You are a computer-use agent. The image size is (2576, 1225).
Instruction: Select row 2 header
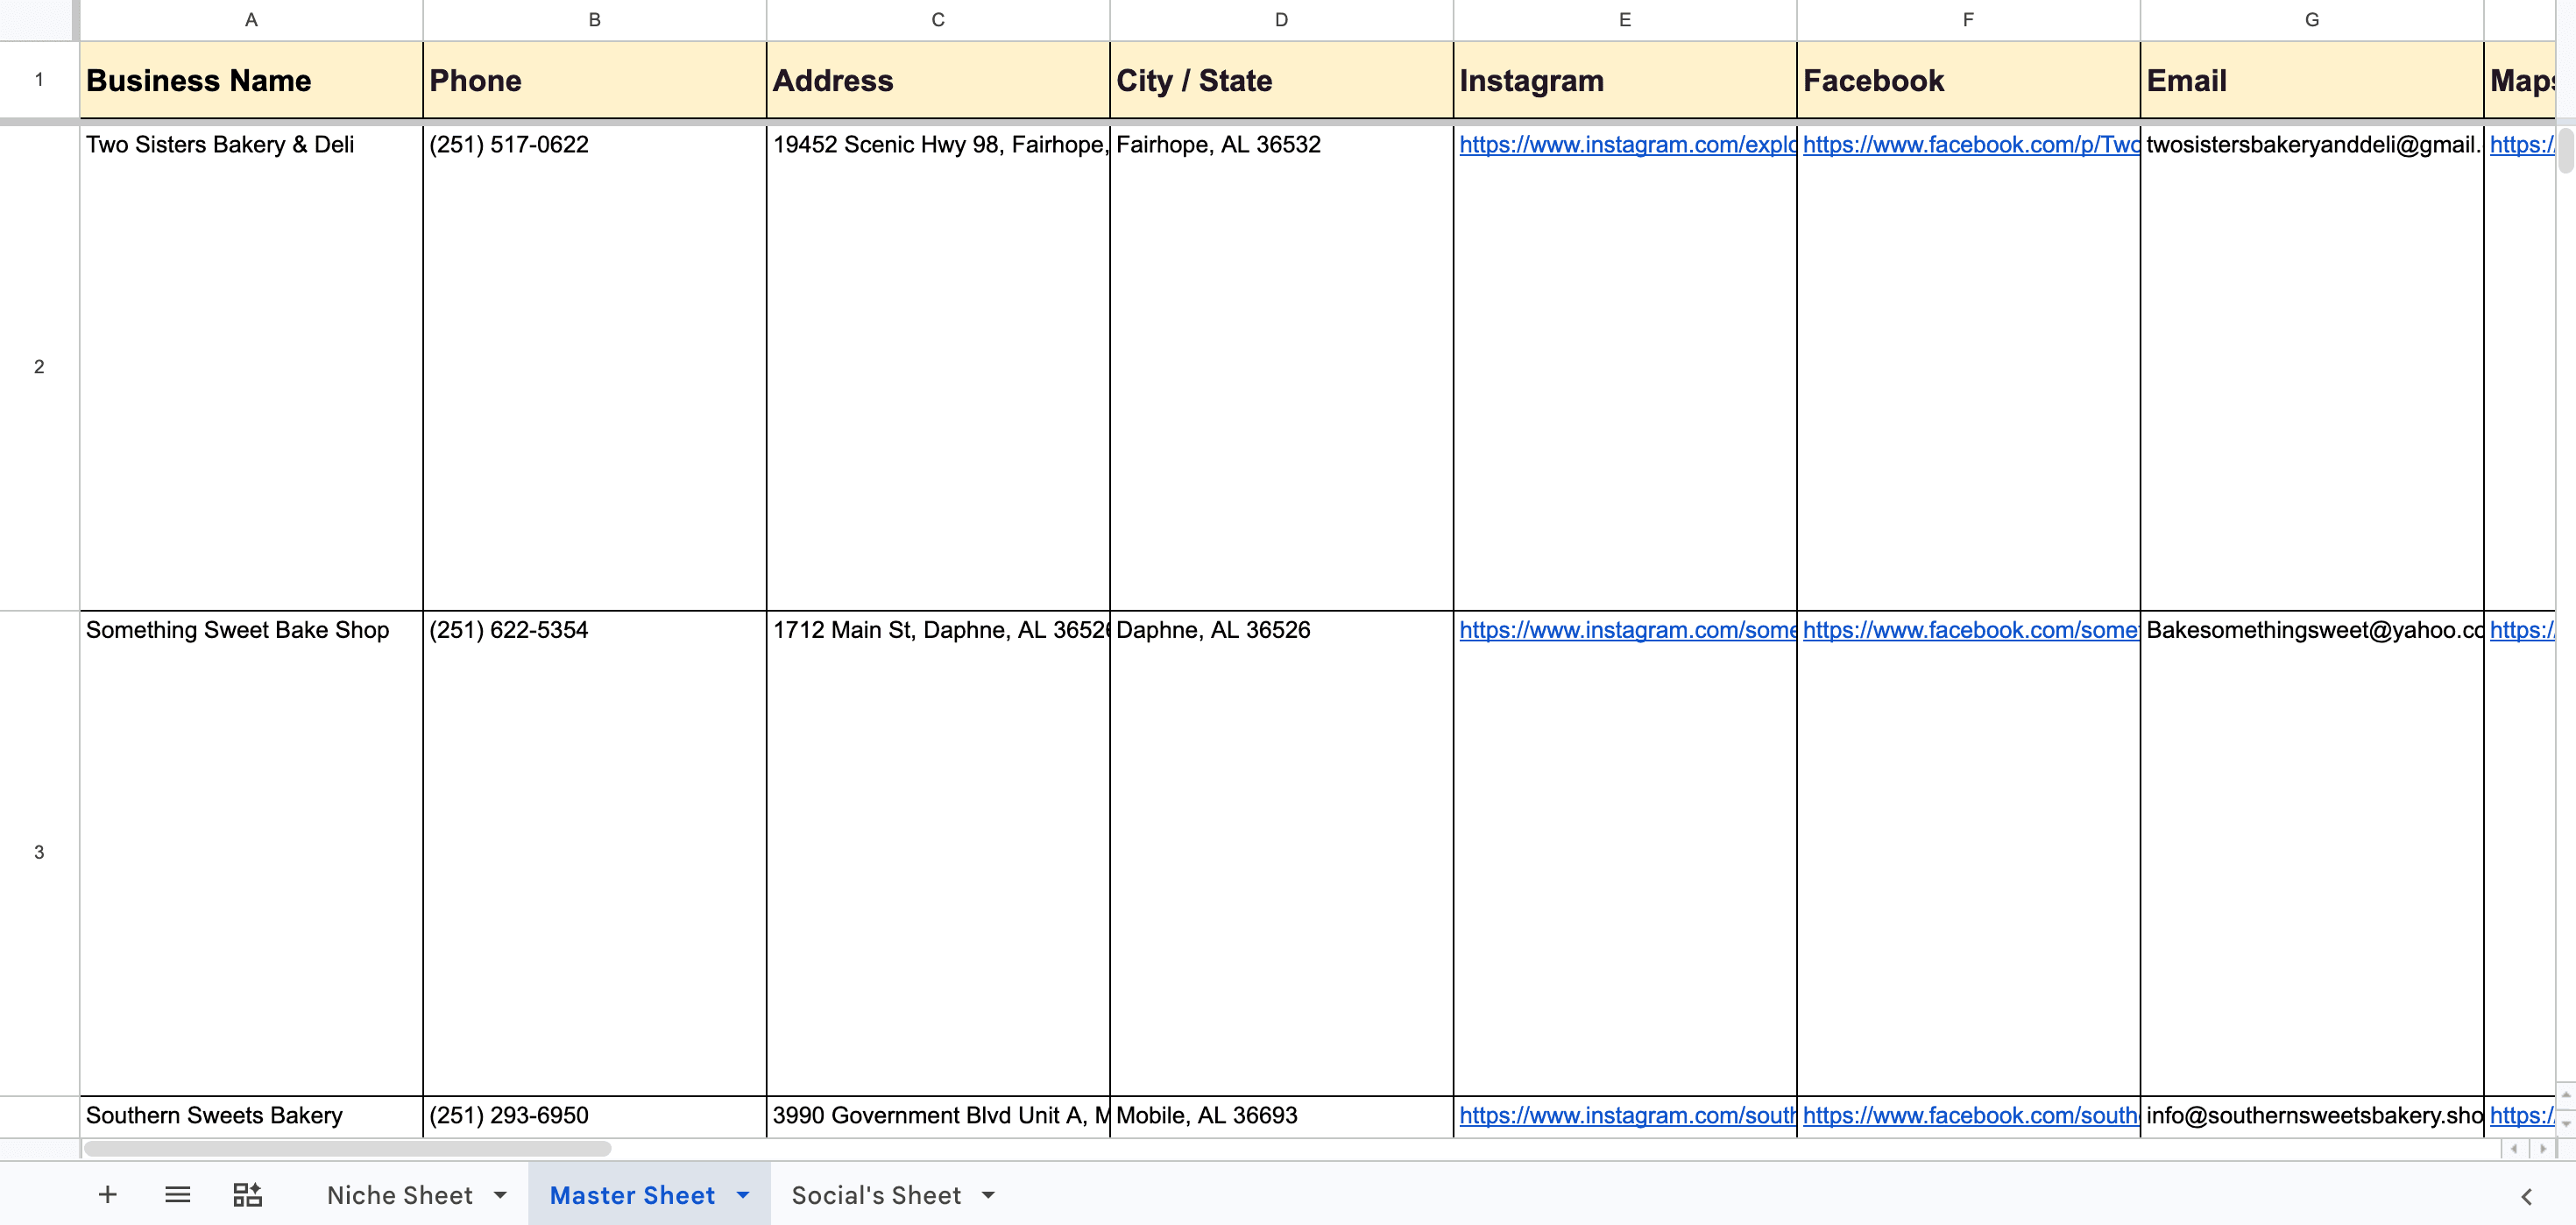click(39, 367)
